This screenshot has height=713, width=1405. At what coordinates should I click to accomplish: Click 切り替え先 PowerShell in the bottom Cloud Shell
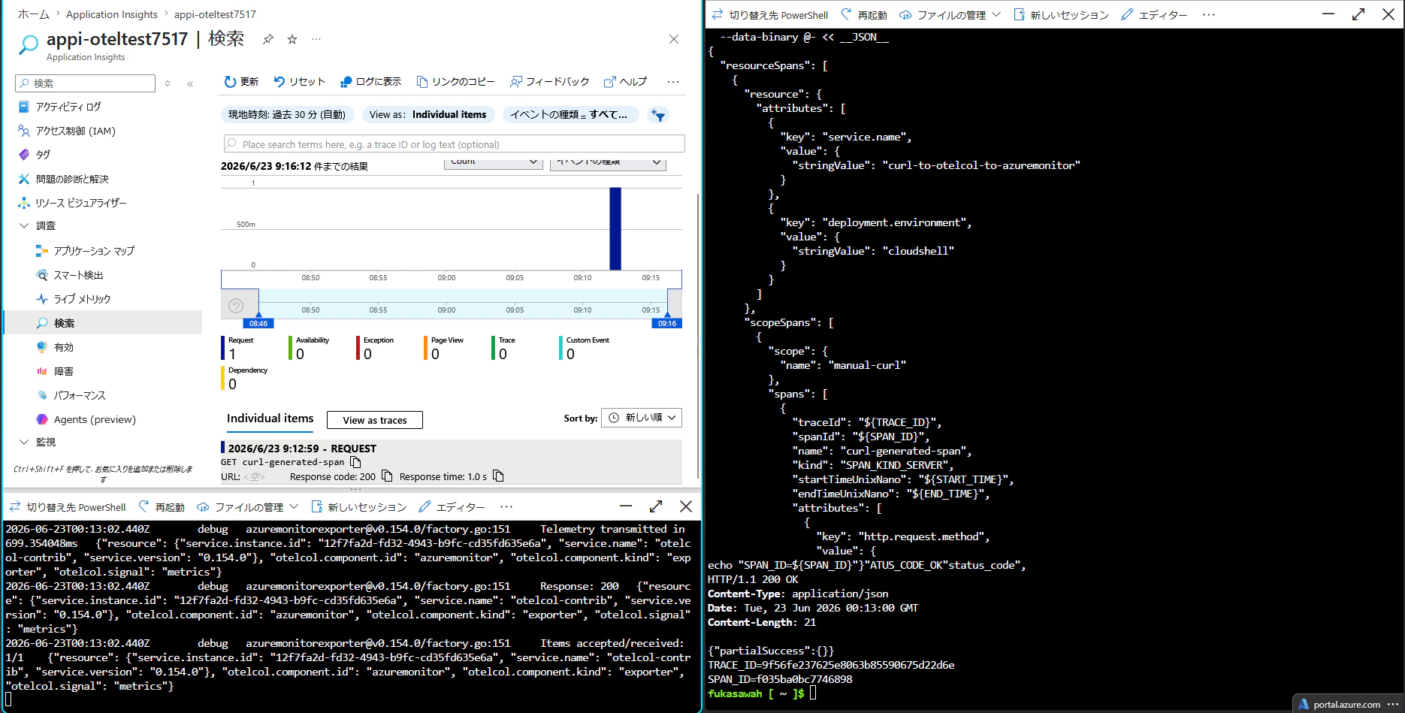[68, 507]
